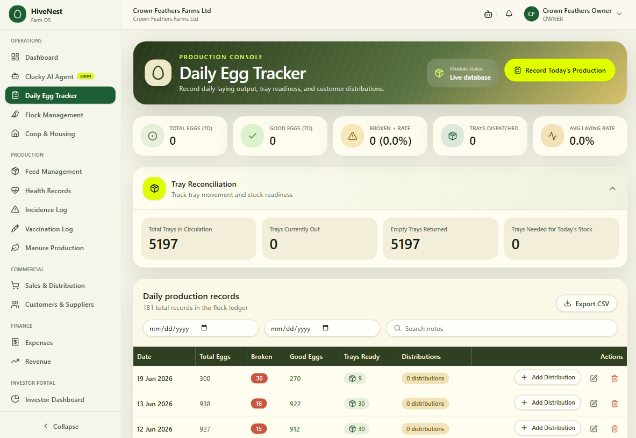636x438 pixels.
Task: Open Clucky AI Agent menu item
Action: pos(60,76)
